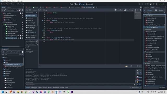Click the FileSystem sort files icon
167x94 pixels.
23,55
